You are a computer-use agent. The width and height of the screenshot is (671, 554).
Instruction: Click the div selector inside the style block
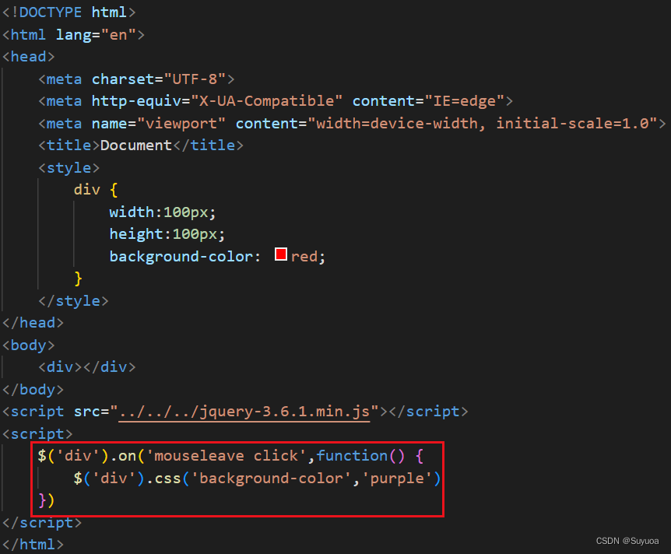(86, 189)
